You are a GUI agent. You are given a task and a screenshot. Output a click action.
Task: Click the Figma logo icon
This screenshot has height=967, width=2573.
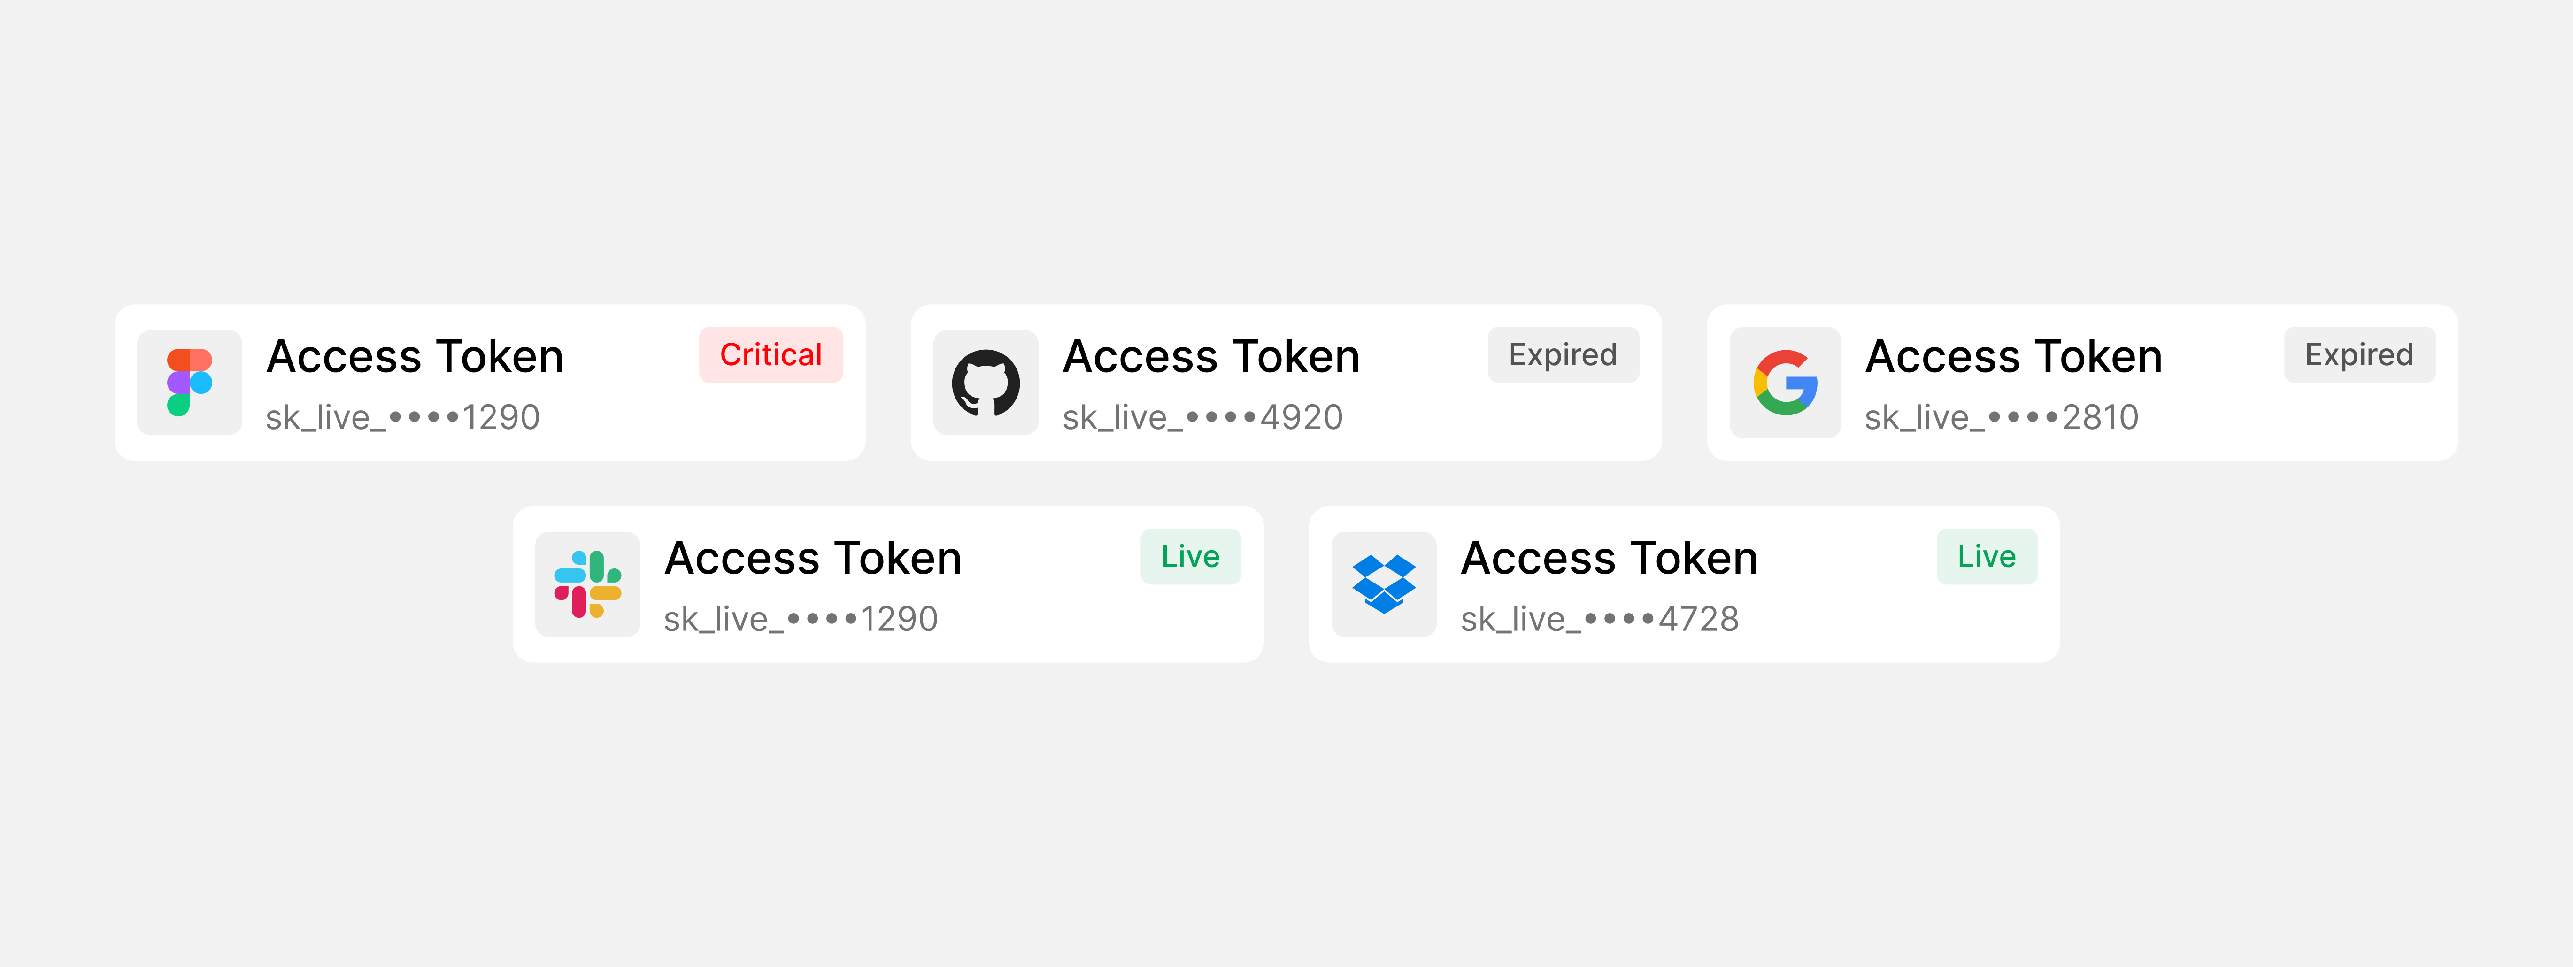click(190, 383)
